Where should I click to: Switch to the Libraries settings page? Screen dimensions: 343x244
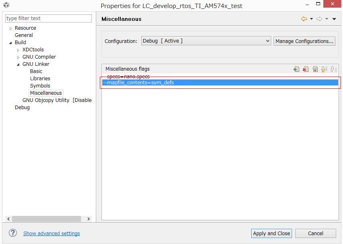click(x=40, y=78)
